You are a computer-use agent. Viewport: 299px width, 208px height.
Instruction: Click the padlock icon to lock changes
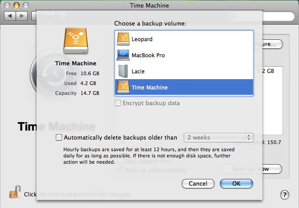tap(15, 192)
